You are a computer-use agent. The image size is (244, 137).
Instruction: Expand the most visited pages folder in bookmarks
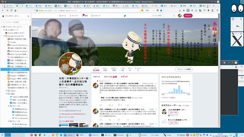[4, 30]
